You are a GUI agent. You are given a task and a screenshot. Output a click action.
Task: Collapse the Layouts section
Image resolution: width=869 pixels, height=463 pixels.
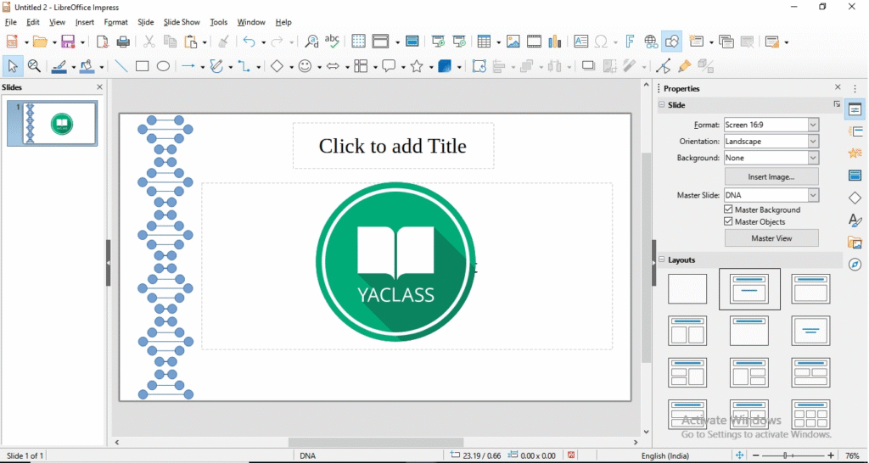pos(663,260)
